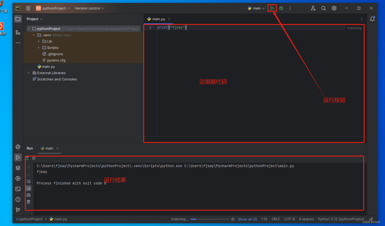Click pythonProject breadcrumb in status bar
385x226 pixels.
tap(29, 219)
